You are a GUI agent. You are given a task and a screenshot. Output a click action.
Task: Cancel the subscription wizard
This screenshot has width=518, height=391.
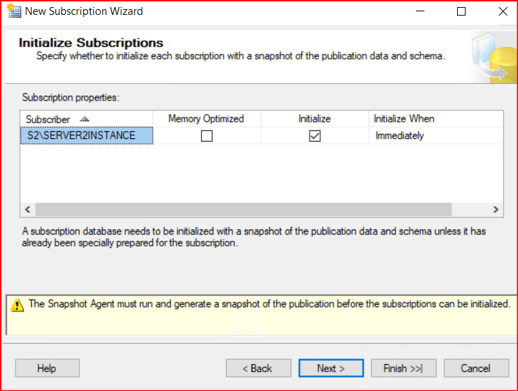475,368
